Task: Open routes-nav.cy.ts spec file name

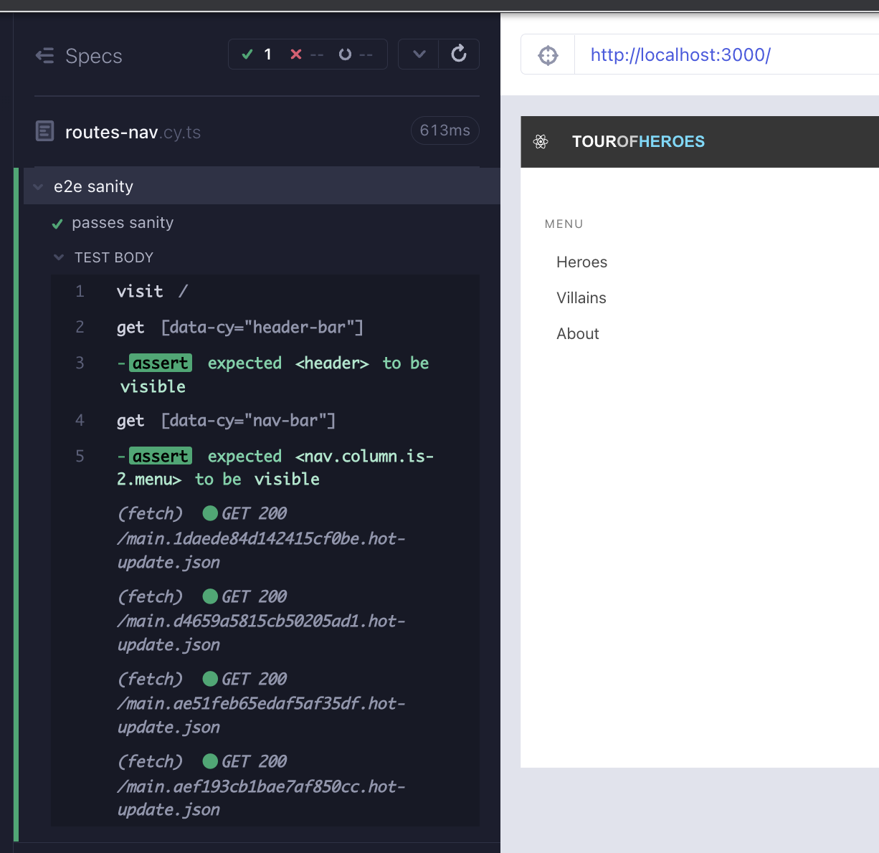Action: point(133,132)
